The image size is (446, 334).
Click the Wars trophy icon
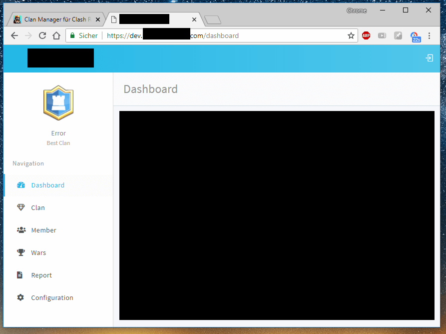(20, 252)
